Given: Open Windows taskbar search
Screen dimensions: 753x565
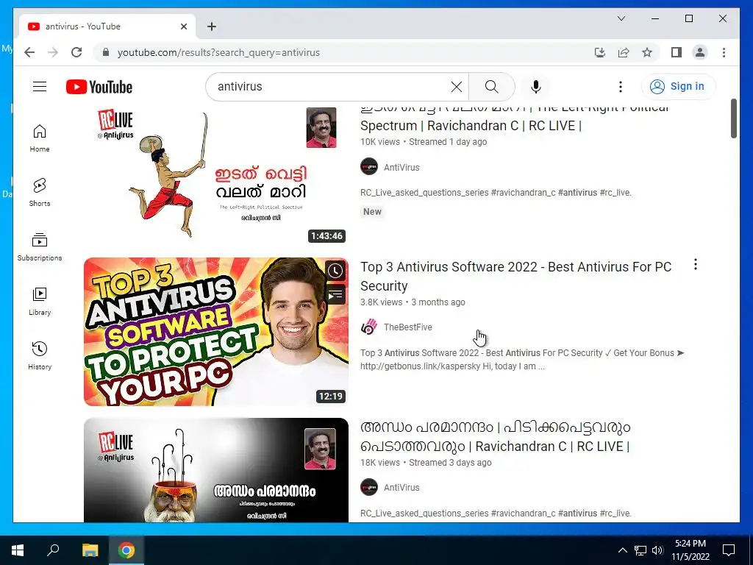Looking at the screenshot, I should 53,550.
